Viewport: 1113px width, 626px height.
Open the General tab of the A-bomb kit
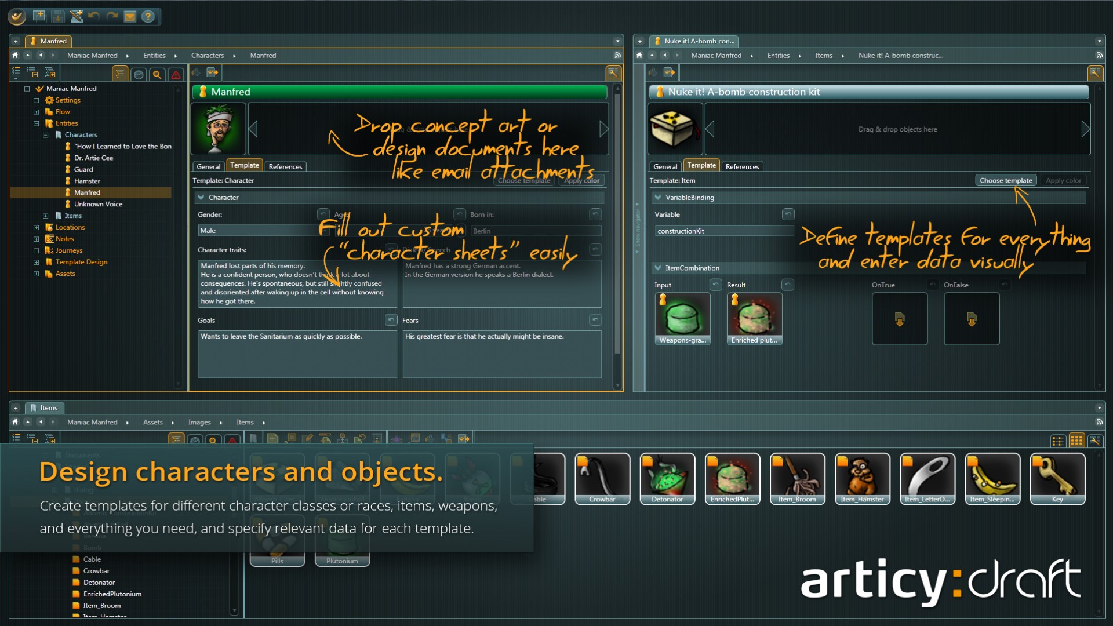coord(665,166)
